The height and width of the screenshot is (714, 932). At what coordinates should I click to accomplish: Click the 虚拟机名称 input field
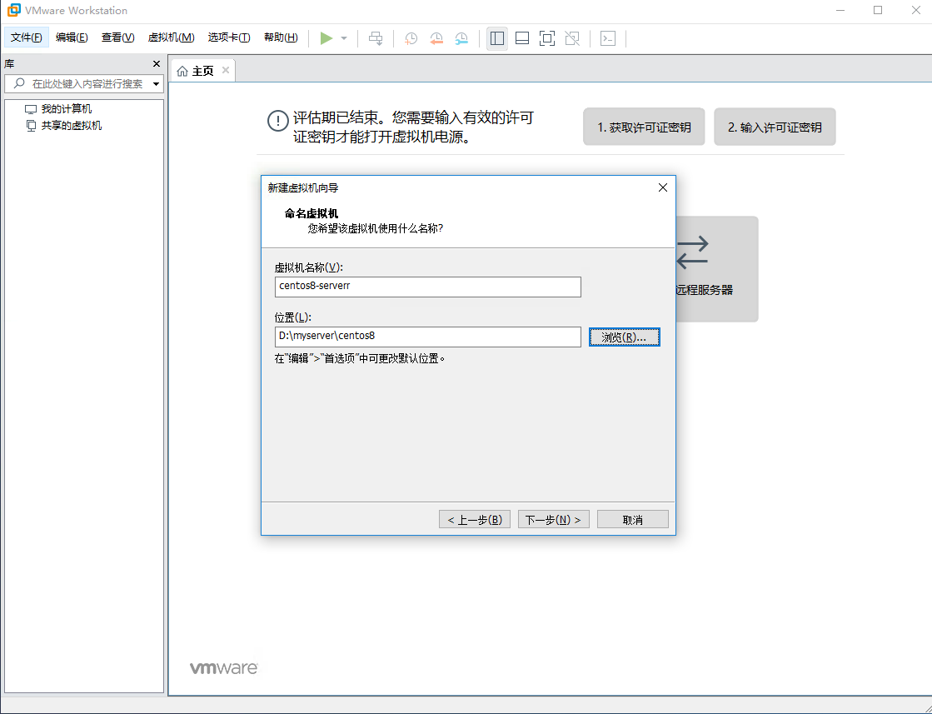(x=427, y=287)
